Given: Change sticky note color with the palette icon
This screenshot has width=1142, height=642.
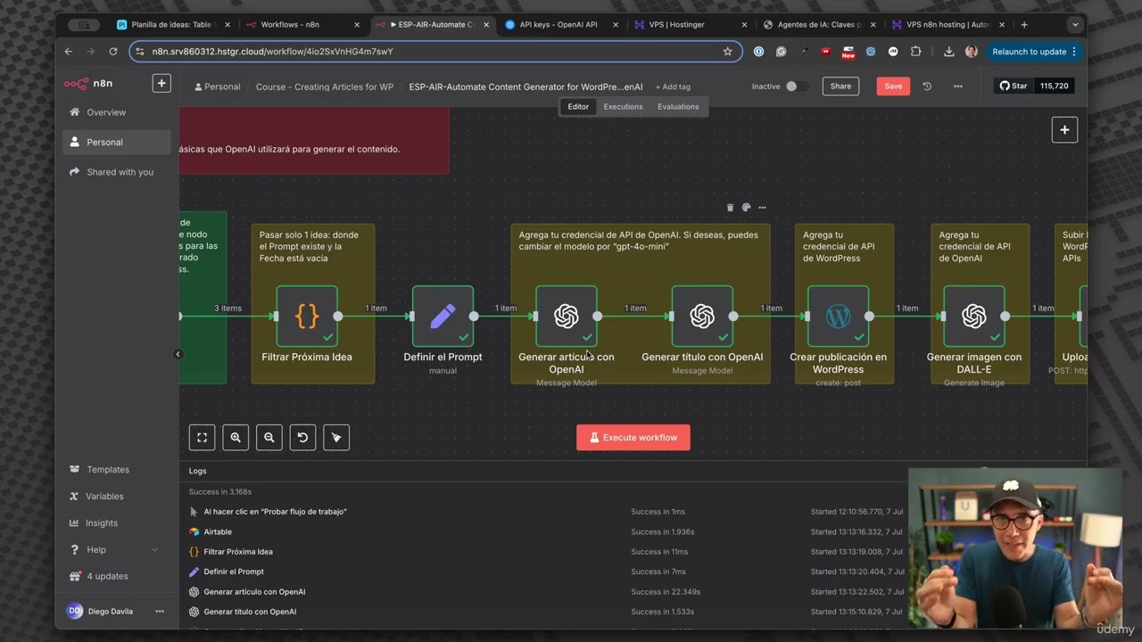Looking at the screenshot, I should click(x=746, y=208).
